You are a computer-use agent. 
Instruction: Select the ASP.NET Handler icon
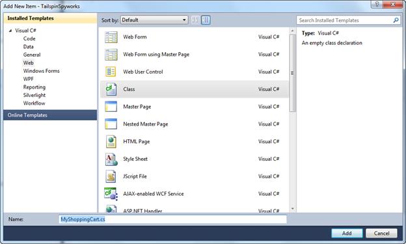111,209
